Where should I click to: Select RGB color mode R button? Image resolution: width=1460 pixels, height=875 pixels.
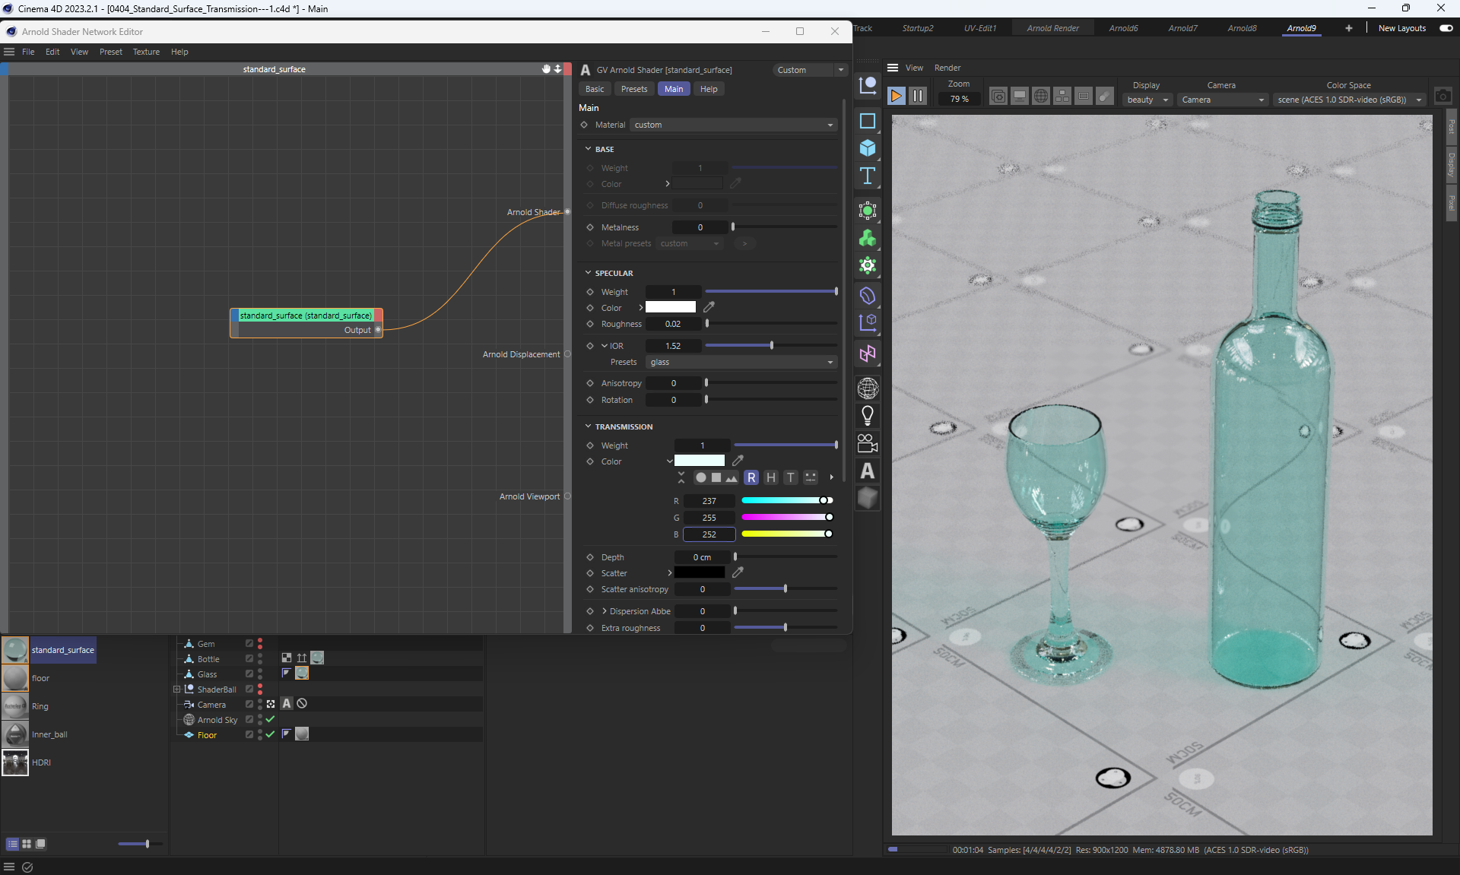751,477
